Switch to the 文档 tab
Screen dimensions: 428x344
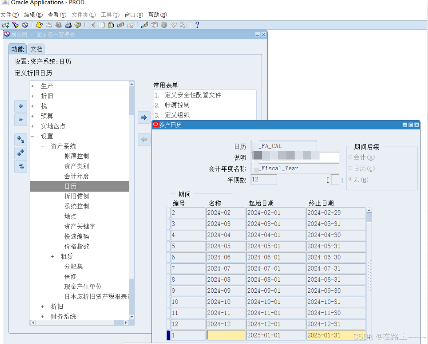36,49
